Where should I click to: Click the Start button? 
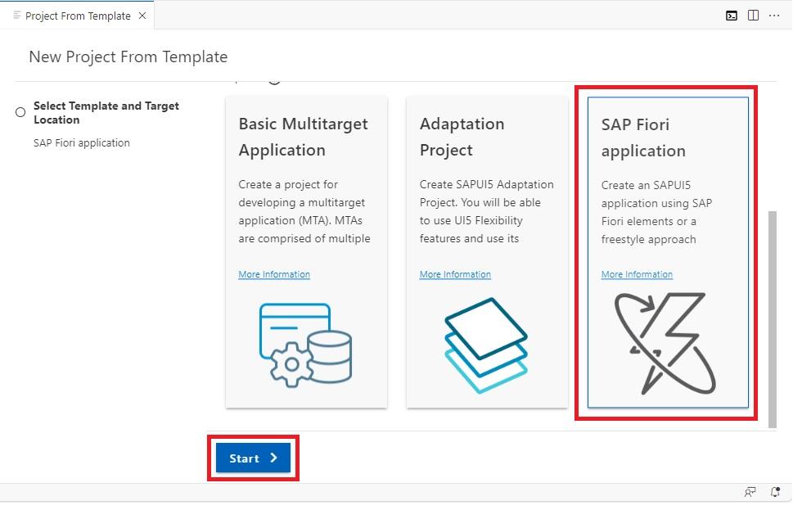[x=254, y=458]
